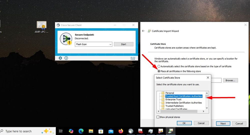Select the Personal certificate store
This screenshot has height=135, width=250.
tap(170, 93)
